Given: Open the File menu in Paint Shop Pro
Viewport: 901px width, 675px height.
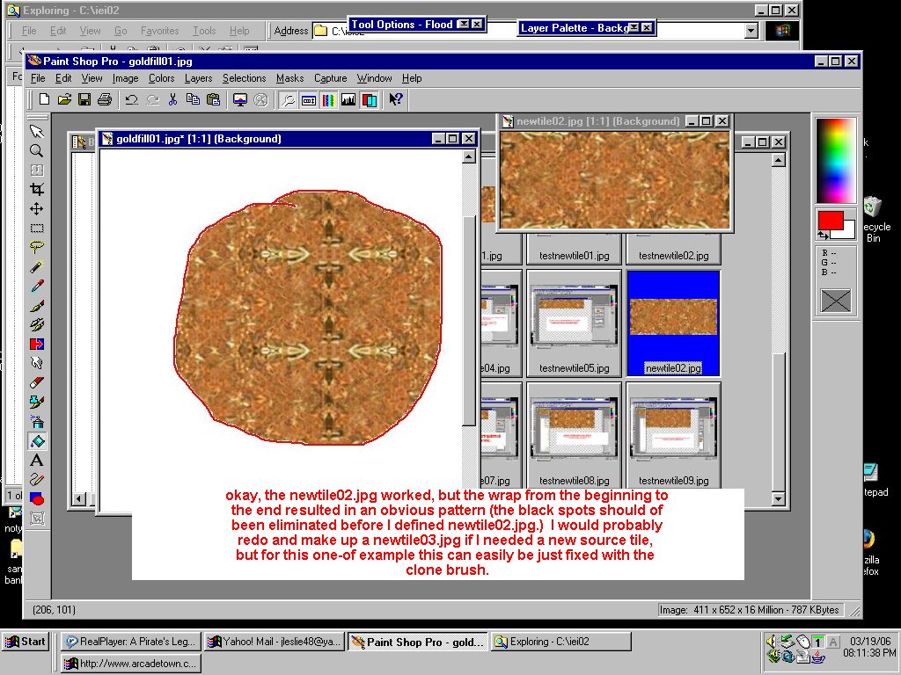Looking at the screenshot, I should click(38, 78).
